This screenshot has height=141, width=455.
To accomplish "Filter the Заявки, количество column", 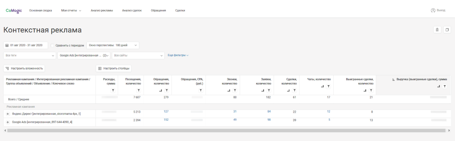I will pyautogui.click(x=268, y=90).
